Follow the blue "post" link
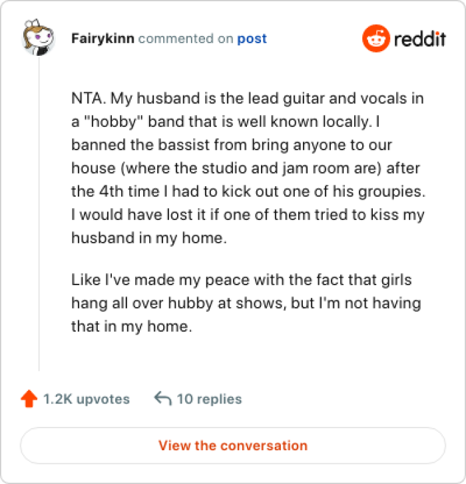This screenshot has width=466, height=484. coord(252,39)
